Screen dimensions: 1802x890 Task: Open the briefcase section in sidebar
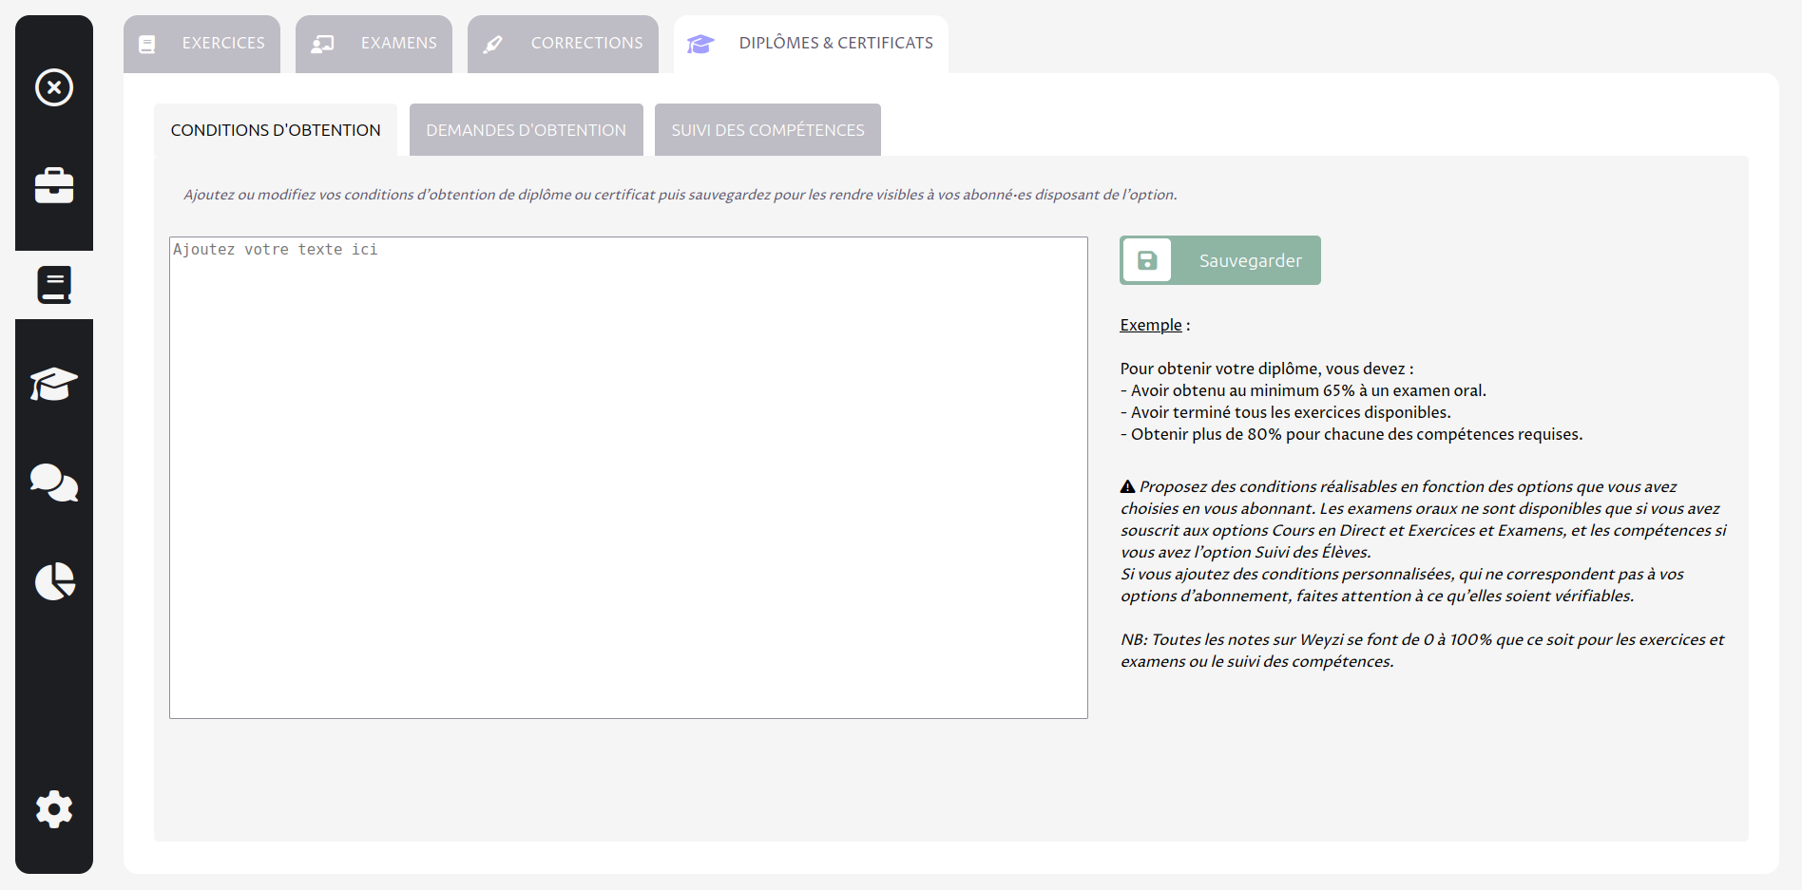[x=54, y=186]
